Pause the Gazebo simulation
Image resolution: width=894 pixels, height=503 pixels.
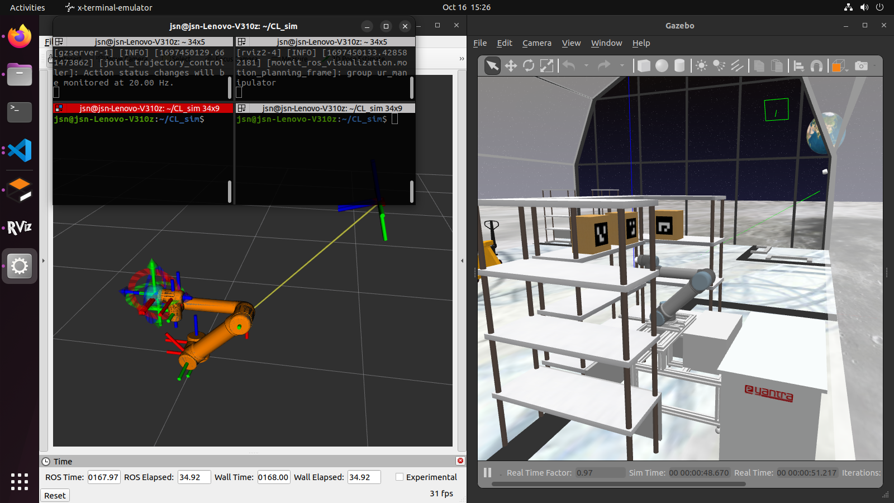click(x=487, y=473)
